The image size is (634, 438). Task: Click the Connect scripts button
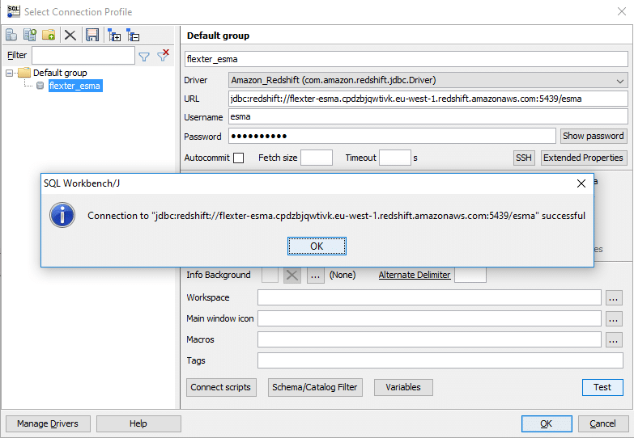pyautogui.click(x=221, y=388)
